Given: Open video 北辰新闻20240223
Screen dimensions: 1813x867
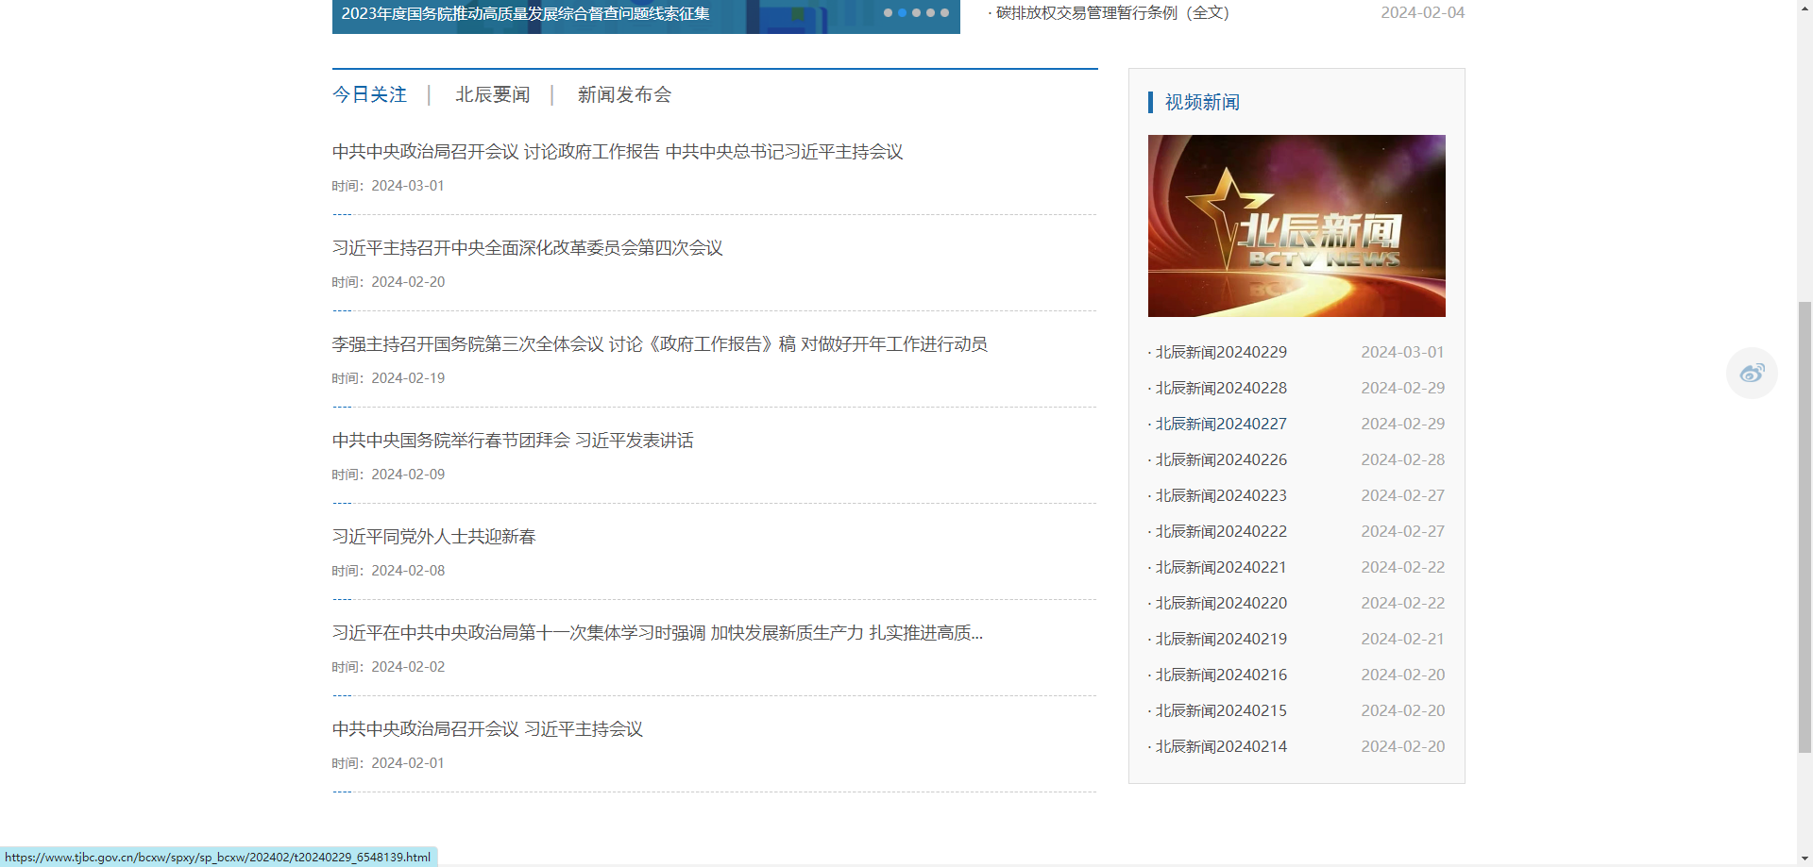Looking at the screenshot, I should [x=1221, y=495].
